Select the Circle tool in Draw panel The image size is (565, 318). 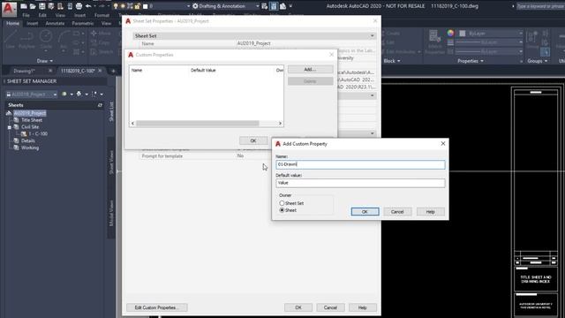pos(46,40)
